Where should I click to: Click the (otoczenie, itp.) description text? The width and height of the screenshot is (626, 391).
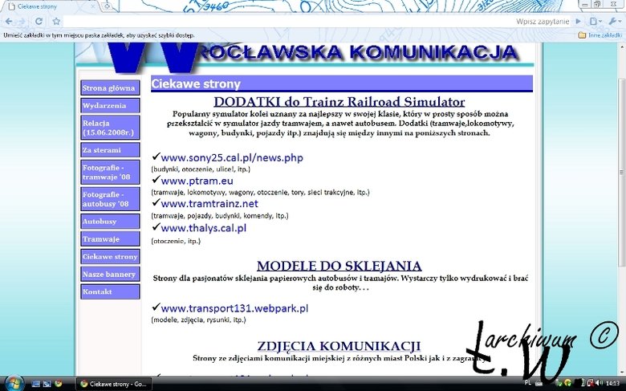point(176,241)
